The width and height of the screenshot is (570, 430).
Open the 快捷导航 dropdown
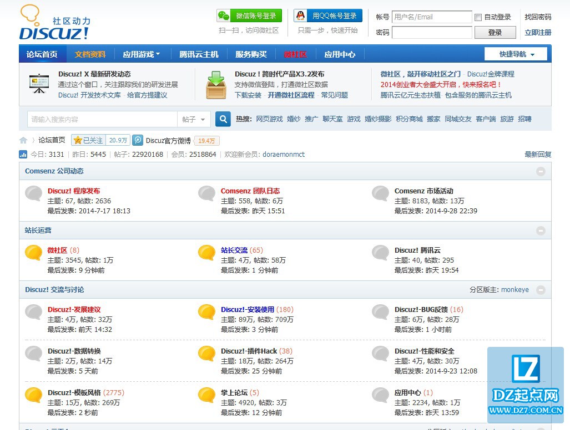tap(516, 54)
